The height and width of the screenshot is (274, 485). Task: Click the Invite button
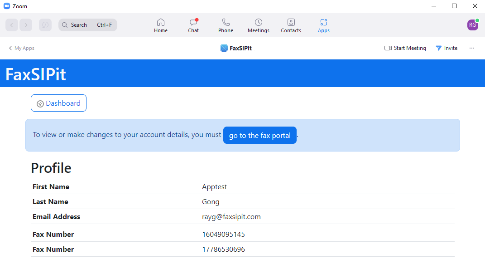pyautogui.click(x=447, y=48)
